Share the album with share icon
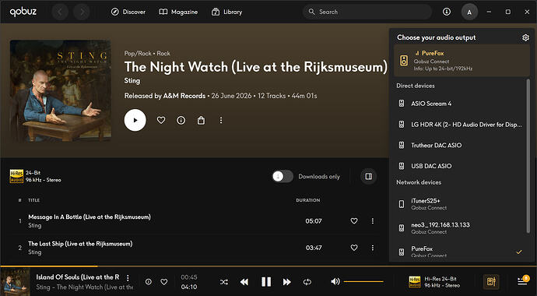Viewport: 537px width, 296px height. 201,120
